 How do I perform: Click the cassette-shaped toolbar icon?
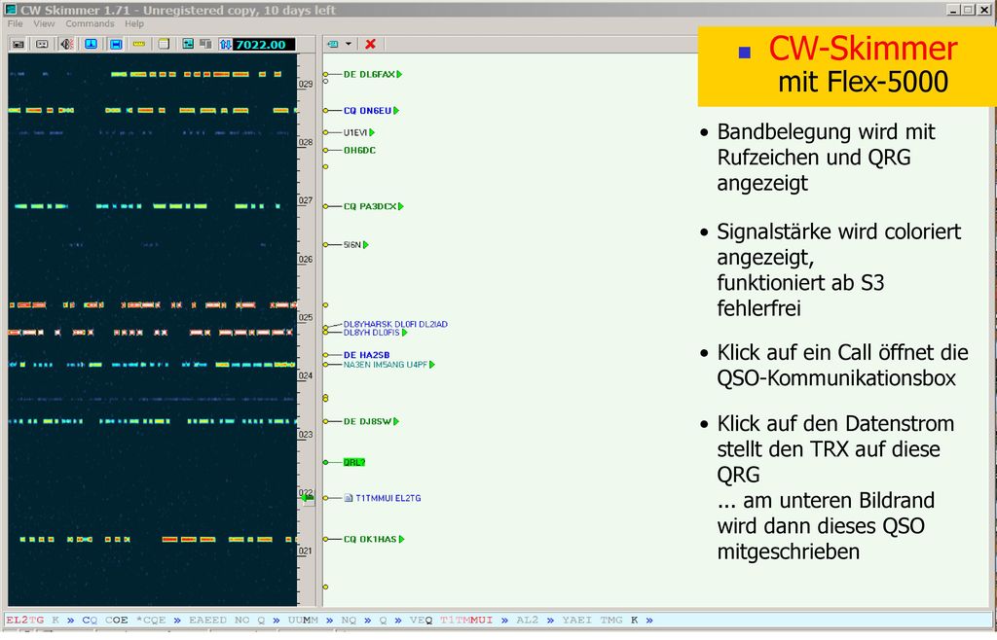(42, 44)
